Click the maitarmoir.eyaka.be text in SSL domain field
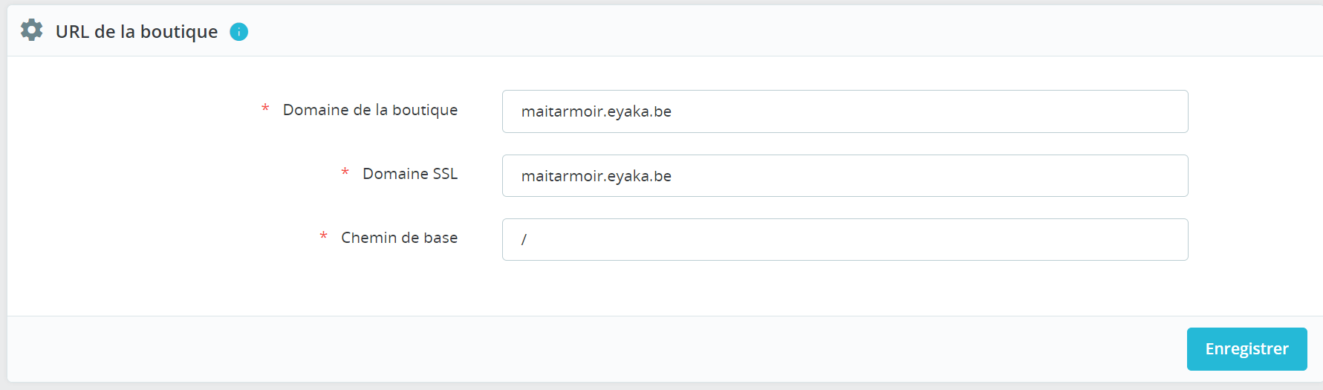This screenshot has width=1323, height=390. point(596,176)
